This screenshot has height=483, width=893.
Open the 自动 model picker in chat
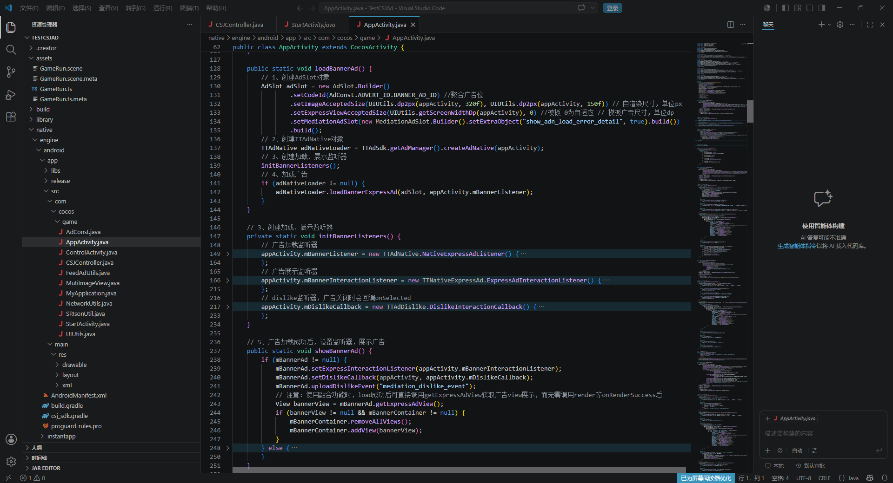(797, 450)
